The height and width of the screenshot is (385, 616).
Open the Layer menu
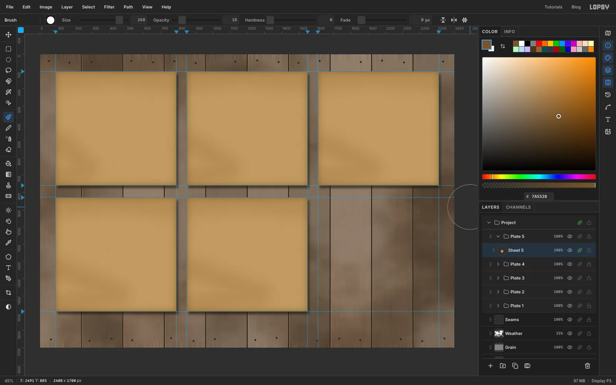pos(67,7)
